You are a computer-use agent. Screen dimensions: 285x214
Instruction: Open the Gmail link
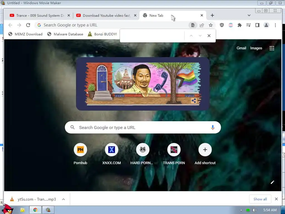click(x=241, y=48)
